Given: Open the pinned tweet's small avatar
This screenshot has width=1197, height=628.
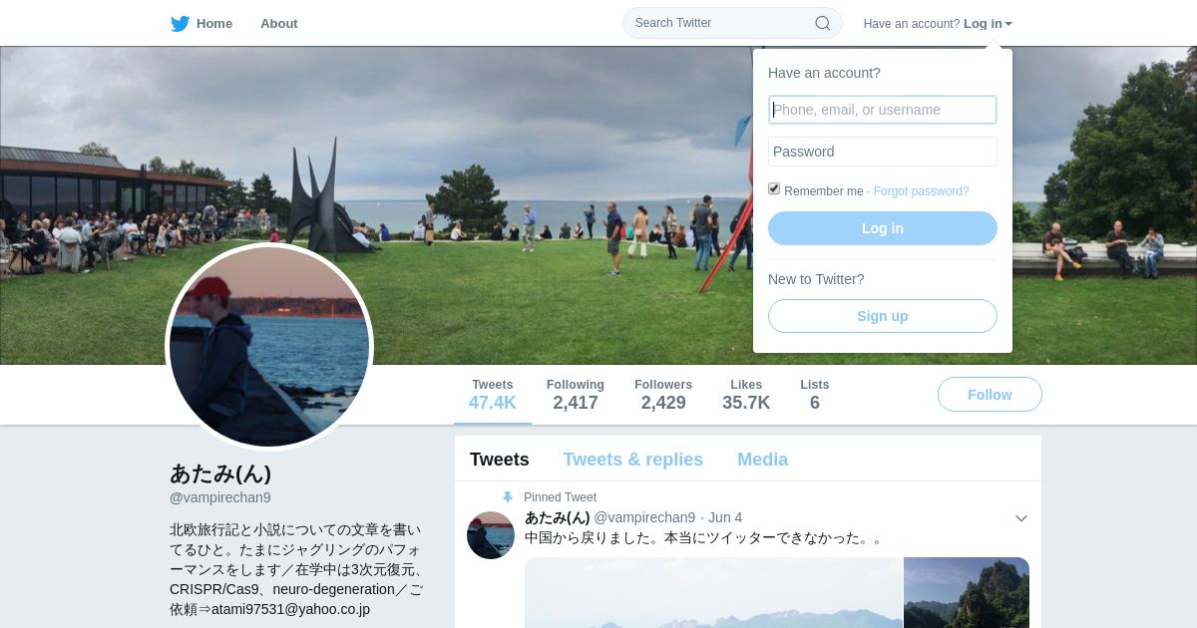Looking at the screenshot, I should (491, 535).
